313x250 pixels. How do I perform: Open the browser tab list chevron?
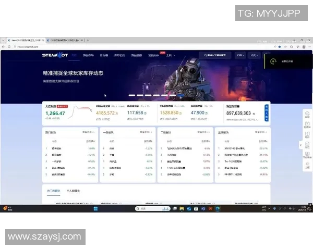pos(3,40)
